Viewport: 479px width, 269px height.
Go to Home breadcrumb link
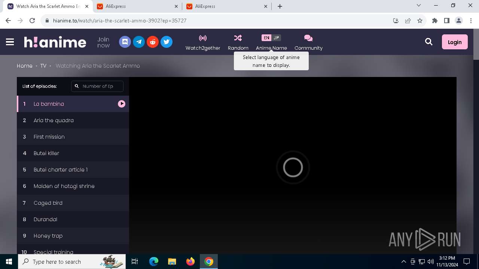tap(25, 66)
